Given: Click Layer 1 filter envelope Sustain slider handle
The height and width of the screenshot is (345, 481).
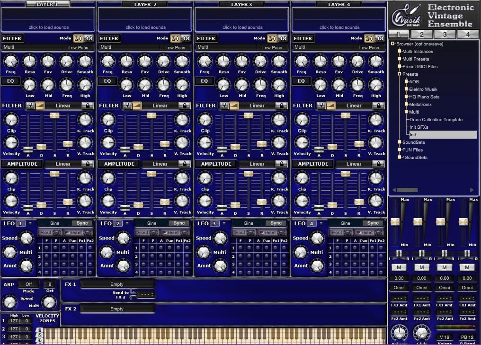Looking at the screenshot, I should tap(54, 115).
